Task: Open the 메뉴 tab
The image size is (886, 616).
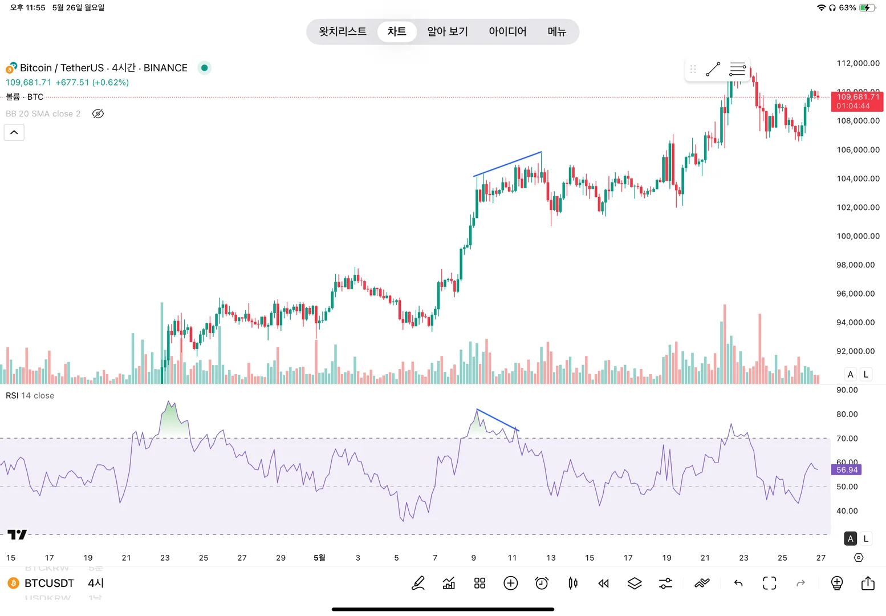Action: (557, 31)
